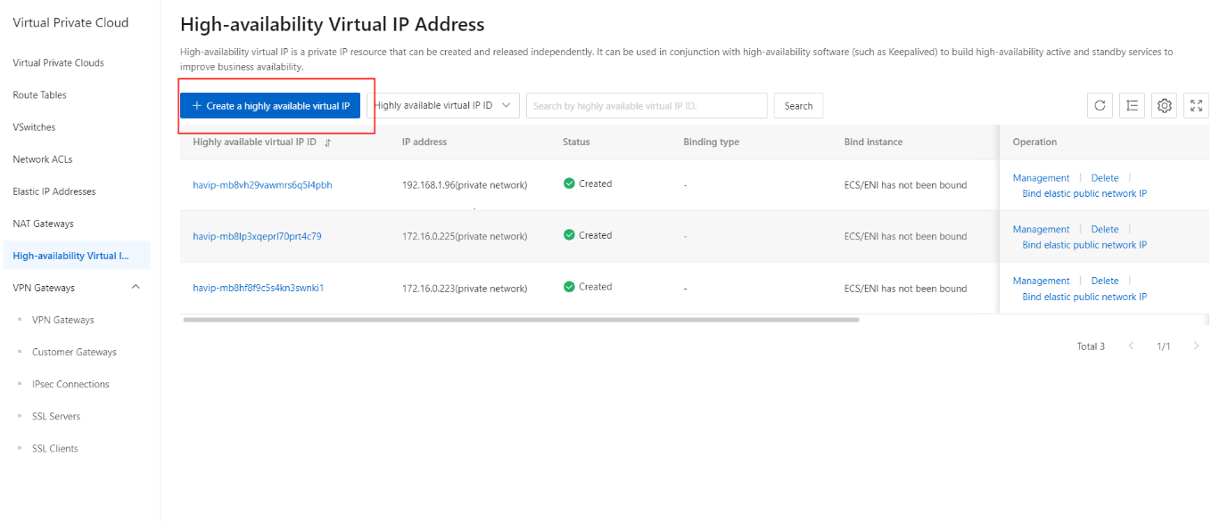Open the column settings gear icon
Viewport: 1228px width, 522px height.
pyautogui.click(x=1164, y=106)
